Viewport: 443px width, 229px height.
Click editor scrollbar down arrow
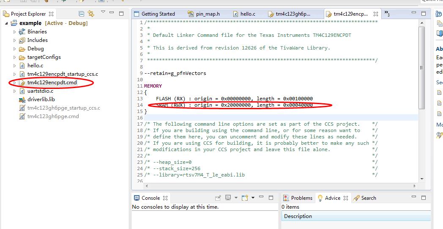click(422, 179)
